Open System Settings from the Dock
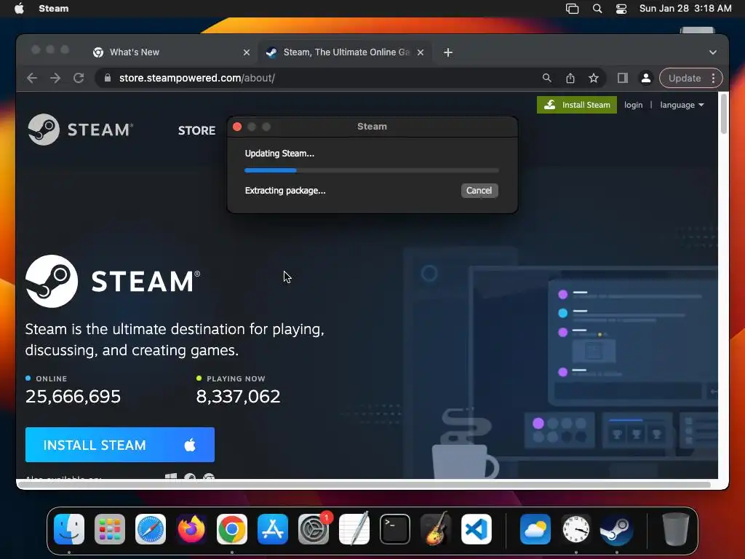 tap(314, 529)
